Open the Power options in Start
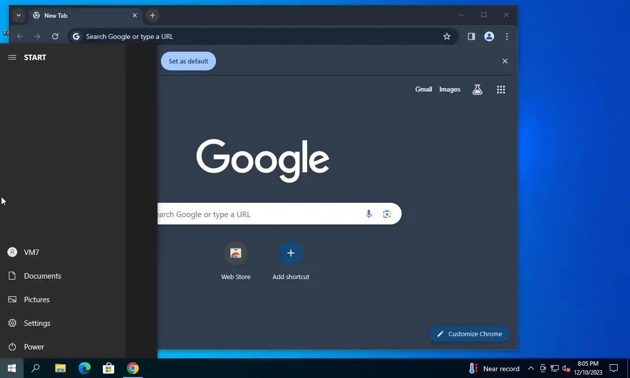This screenshot has height=378, width=630. [63, 346]
